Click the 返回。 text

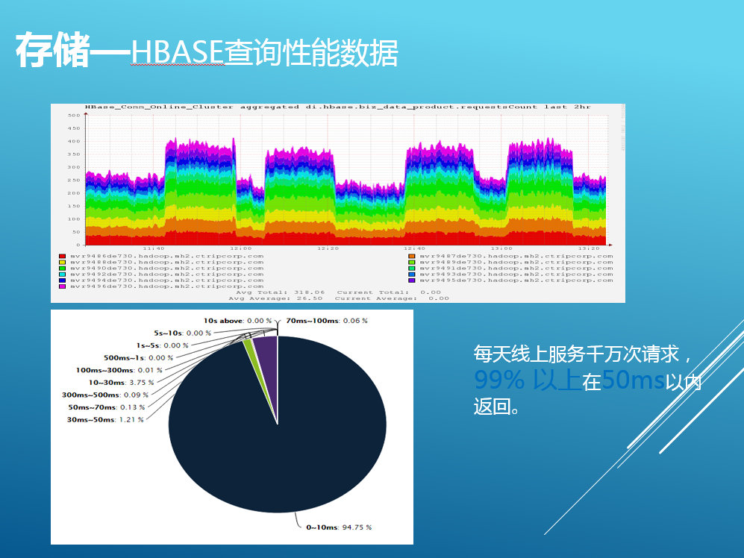coord(496,407)
